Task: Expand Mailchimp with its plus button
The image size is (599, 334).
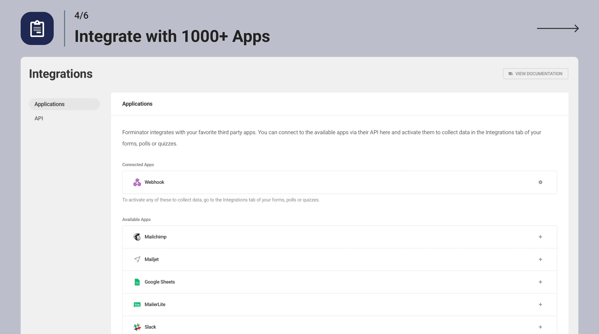Action: pyautogui.click(x=540, y=237)
